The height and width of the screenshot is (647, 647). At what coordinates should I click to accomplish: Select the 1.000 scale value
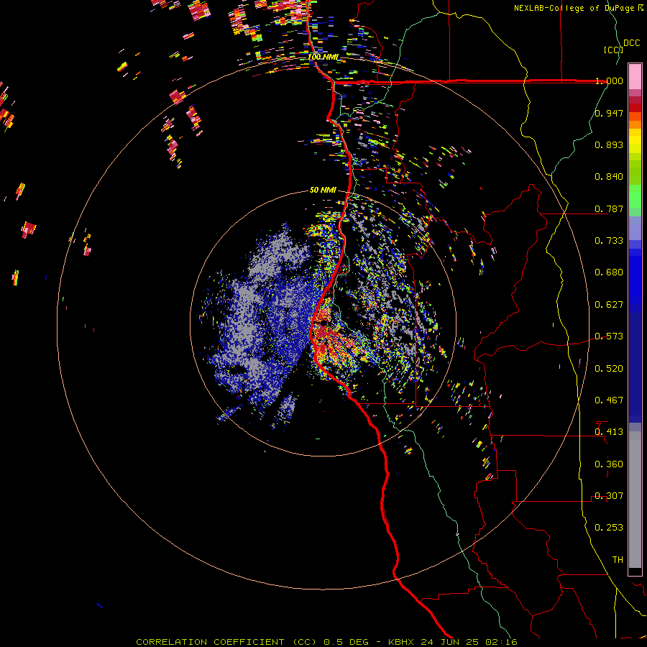point(609,81)
